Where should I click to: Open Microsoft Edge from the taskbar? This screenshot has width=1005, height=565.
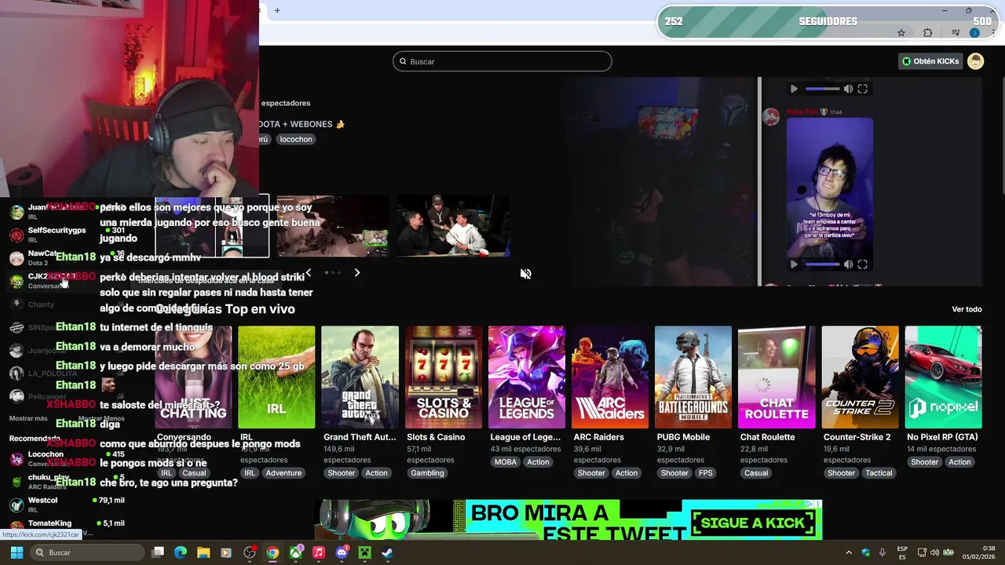(181, 552)
